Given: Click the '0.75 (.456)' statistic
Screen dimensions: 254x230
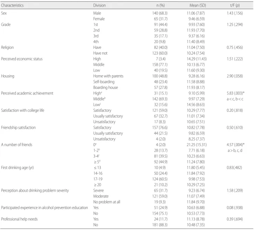Looking at the screenshot, I should 235,47.
